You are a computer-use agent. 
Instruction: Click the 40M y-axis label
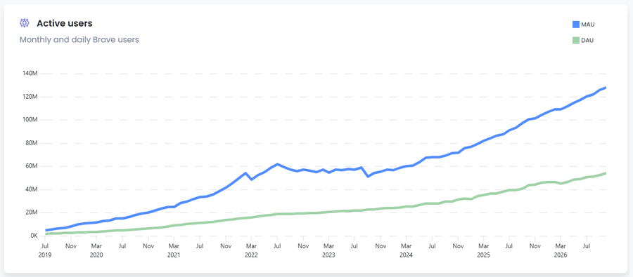(32, 189)
